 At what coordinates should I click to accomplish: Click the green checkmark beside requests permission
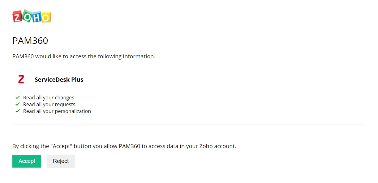tap(18, 104)
